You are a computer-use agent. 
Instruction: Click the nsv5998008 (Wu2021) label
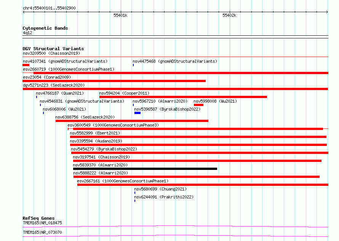215,101
